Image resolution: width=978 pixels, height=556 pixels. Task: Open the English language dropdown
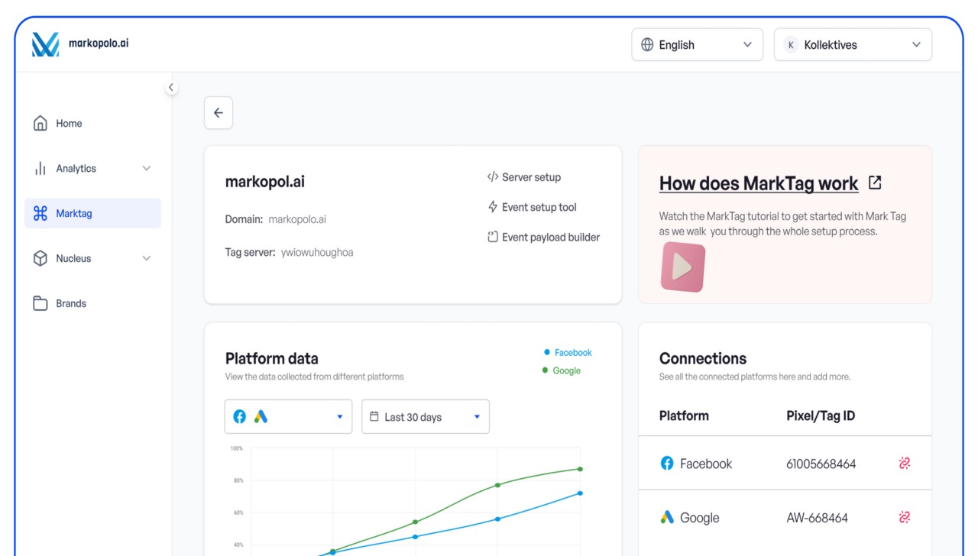[697, 44]
